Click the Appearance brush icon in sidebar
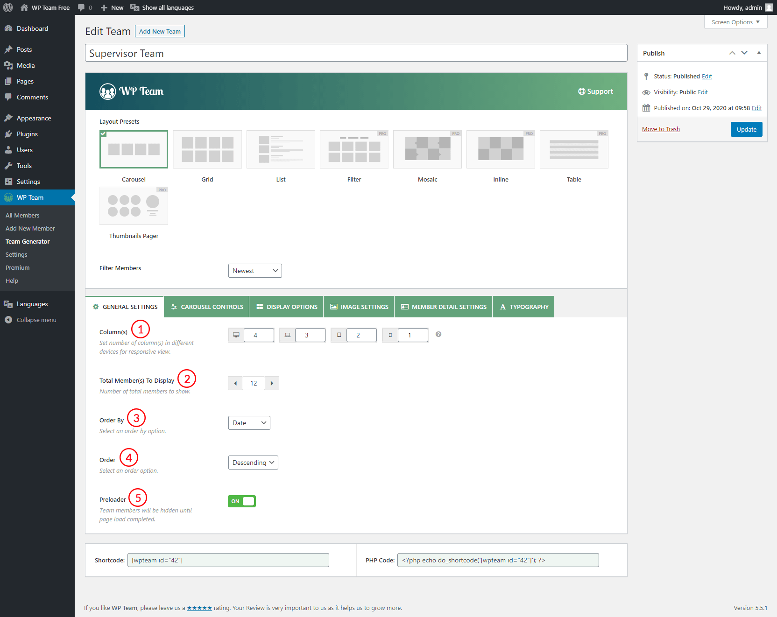 click(8, 118)
